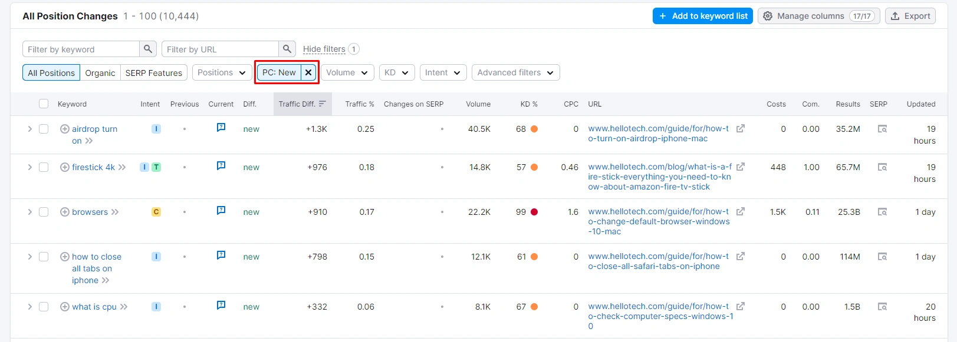Screen dimensions: 957x342
Task: Select the airdrop turn on row checkbox
Action: click(x=44, y=129)
